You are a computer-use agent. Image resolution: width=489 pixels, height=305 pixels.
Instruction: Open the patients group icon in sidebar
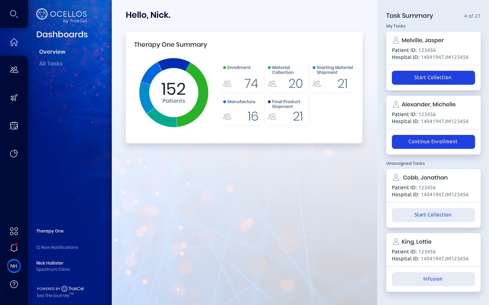[x=14, y=70]
